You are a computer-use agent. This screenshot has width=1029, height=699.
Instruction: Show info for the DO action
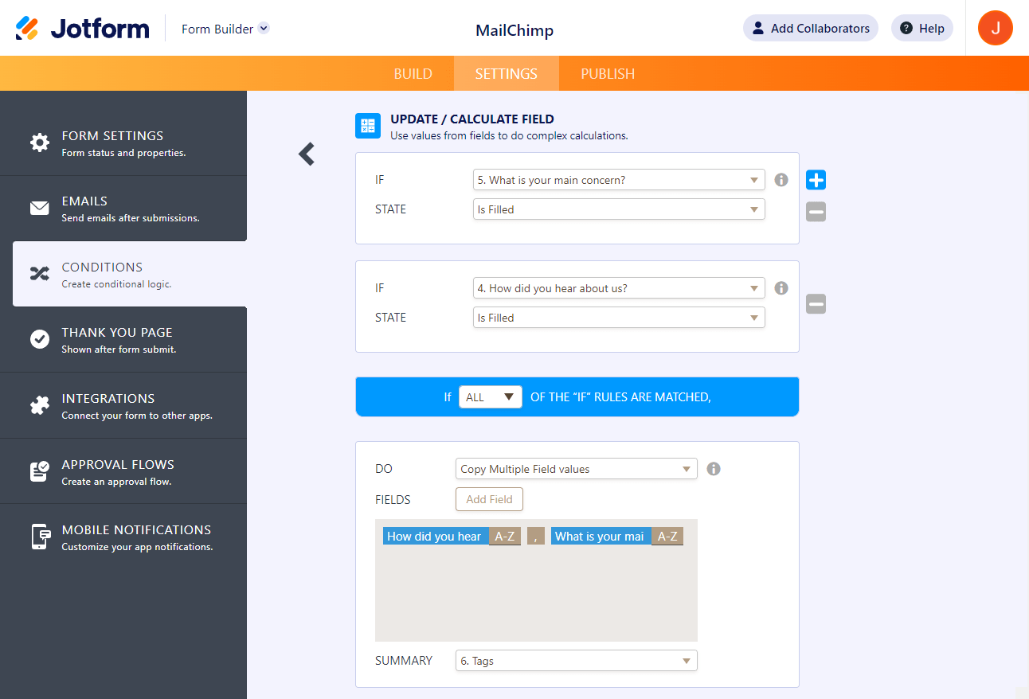pyautogui.click(x=714, y=469)
